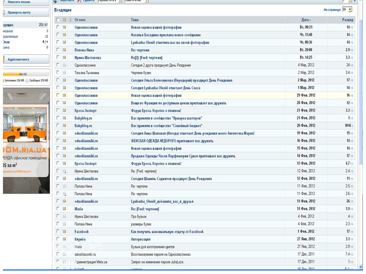Click envelope icon for Ольга Колесникова birthday message
366x274 pixels.
click(65, 80)
